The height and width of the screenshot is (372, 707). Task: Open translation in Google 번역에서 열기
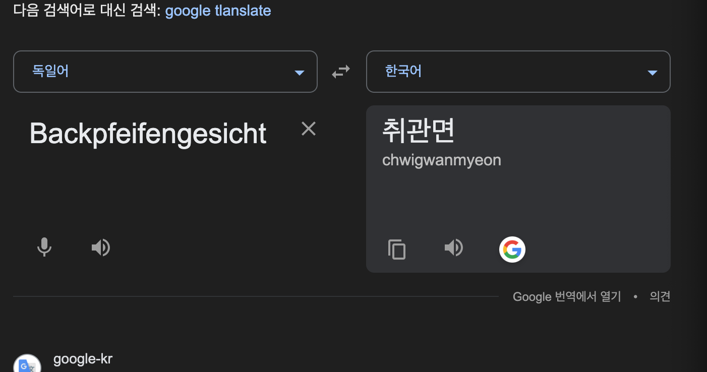[567, 296]
